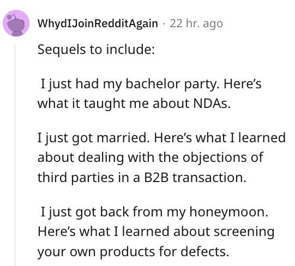The image size is (295, 266).
Task: Click the purple Snoo avatar icon
Action: 16,23
